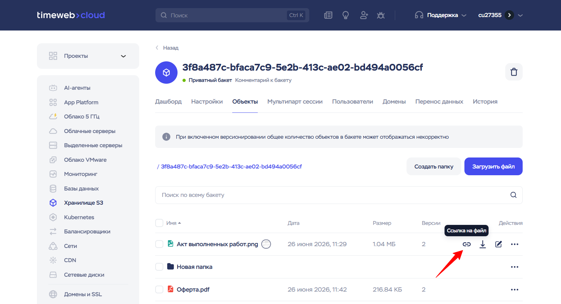The width and height of the screenshot is (561, 304).
Task: Click the search magnifier in bucket search
Action: [x=513, y=195]
